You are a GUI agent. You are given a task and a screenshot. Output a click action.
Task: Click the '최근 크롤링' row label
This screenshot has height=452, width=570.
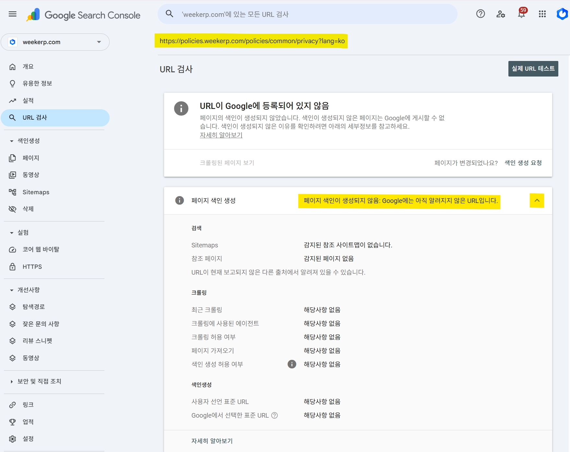[207, 310]
